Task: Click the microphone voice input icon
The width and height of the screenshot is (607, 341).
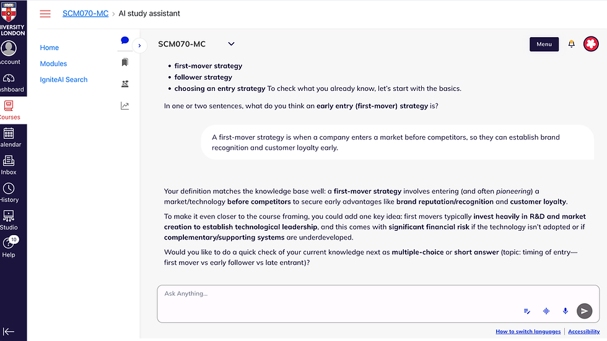Action: (x=565, y=311)
